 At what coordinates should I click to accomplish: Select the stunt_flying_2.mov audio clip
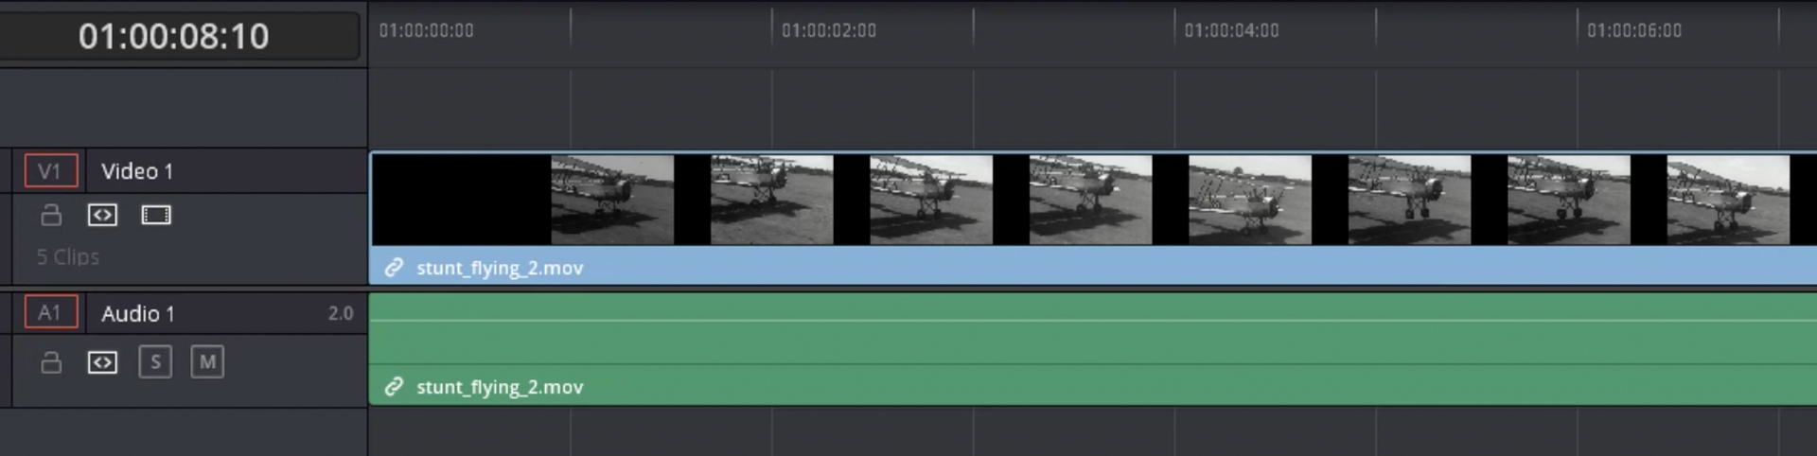coord(1093,349)
